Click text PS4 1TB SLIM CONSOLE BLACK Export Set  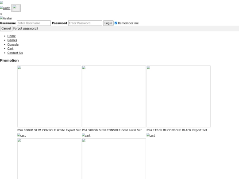pos(177,130)
